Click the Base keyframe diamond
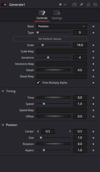This screenshot has height=172, width=100. tap(93, 27)
